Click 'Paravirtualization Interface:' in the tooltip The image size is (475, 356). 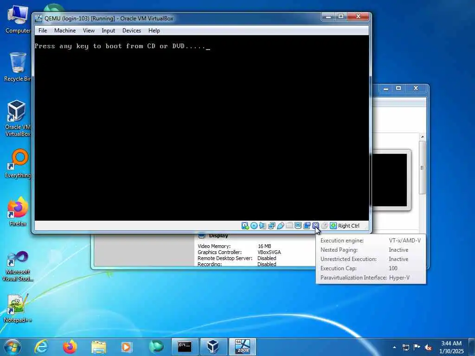point(353,278)
